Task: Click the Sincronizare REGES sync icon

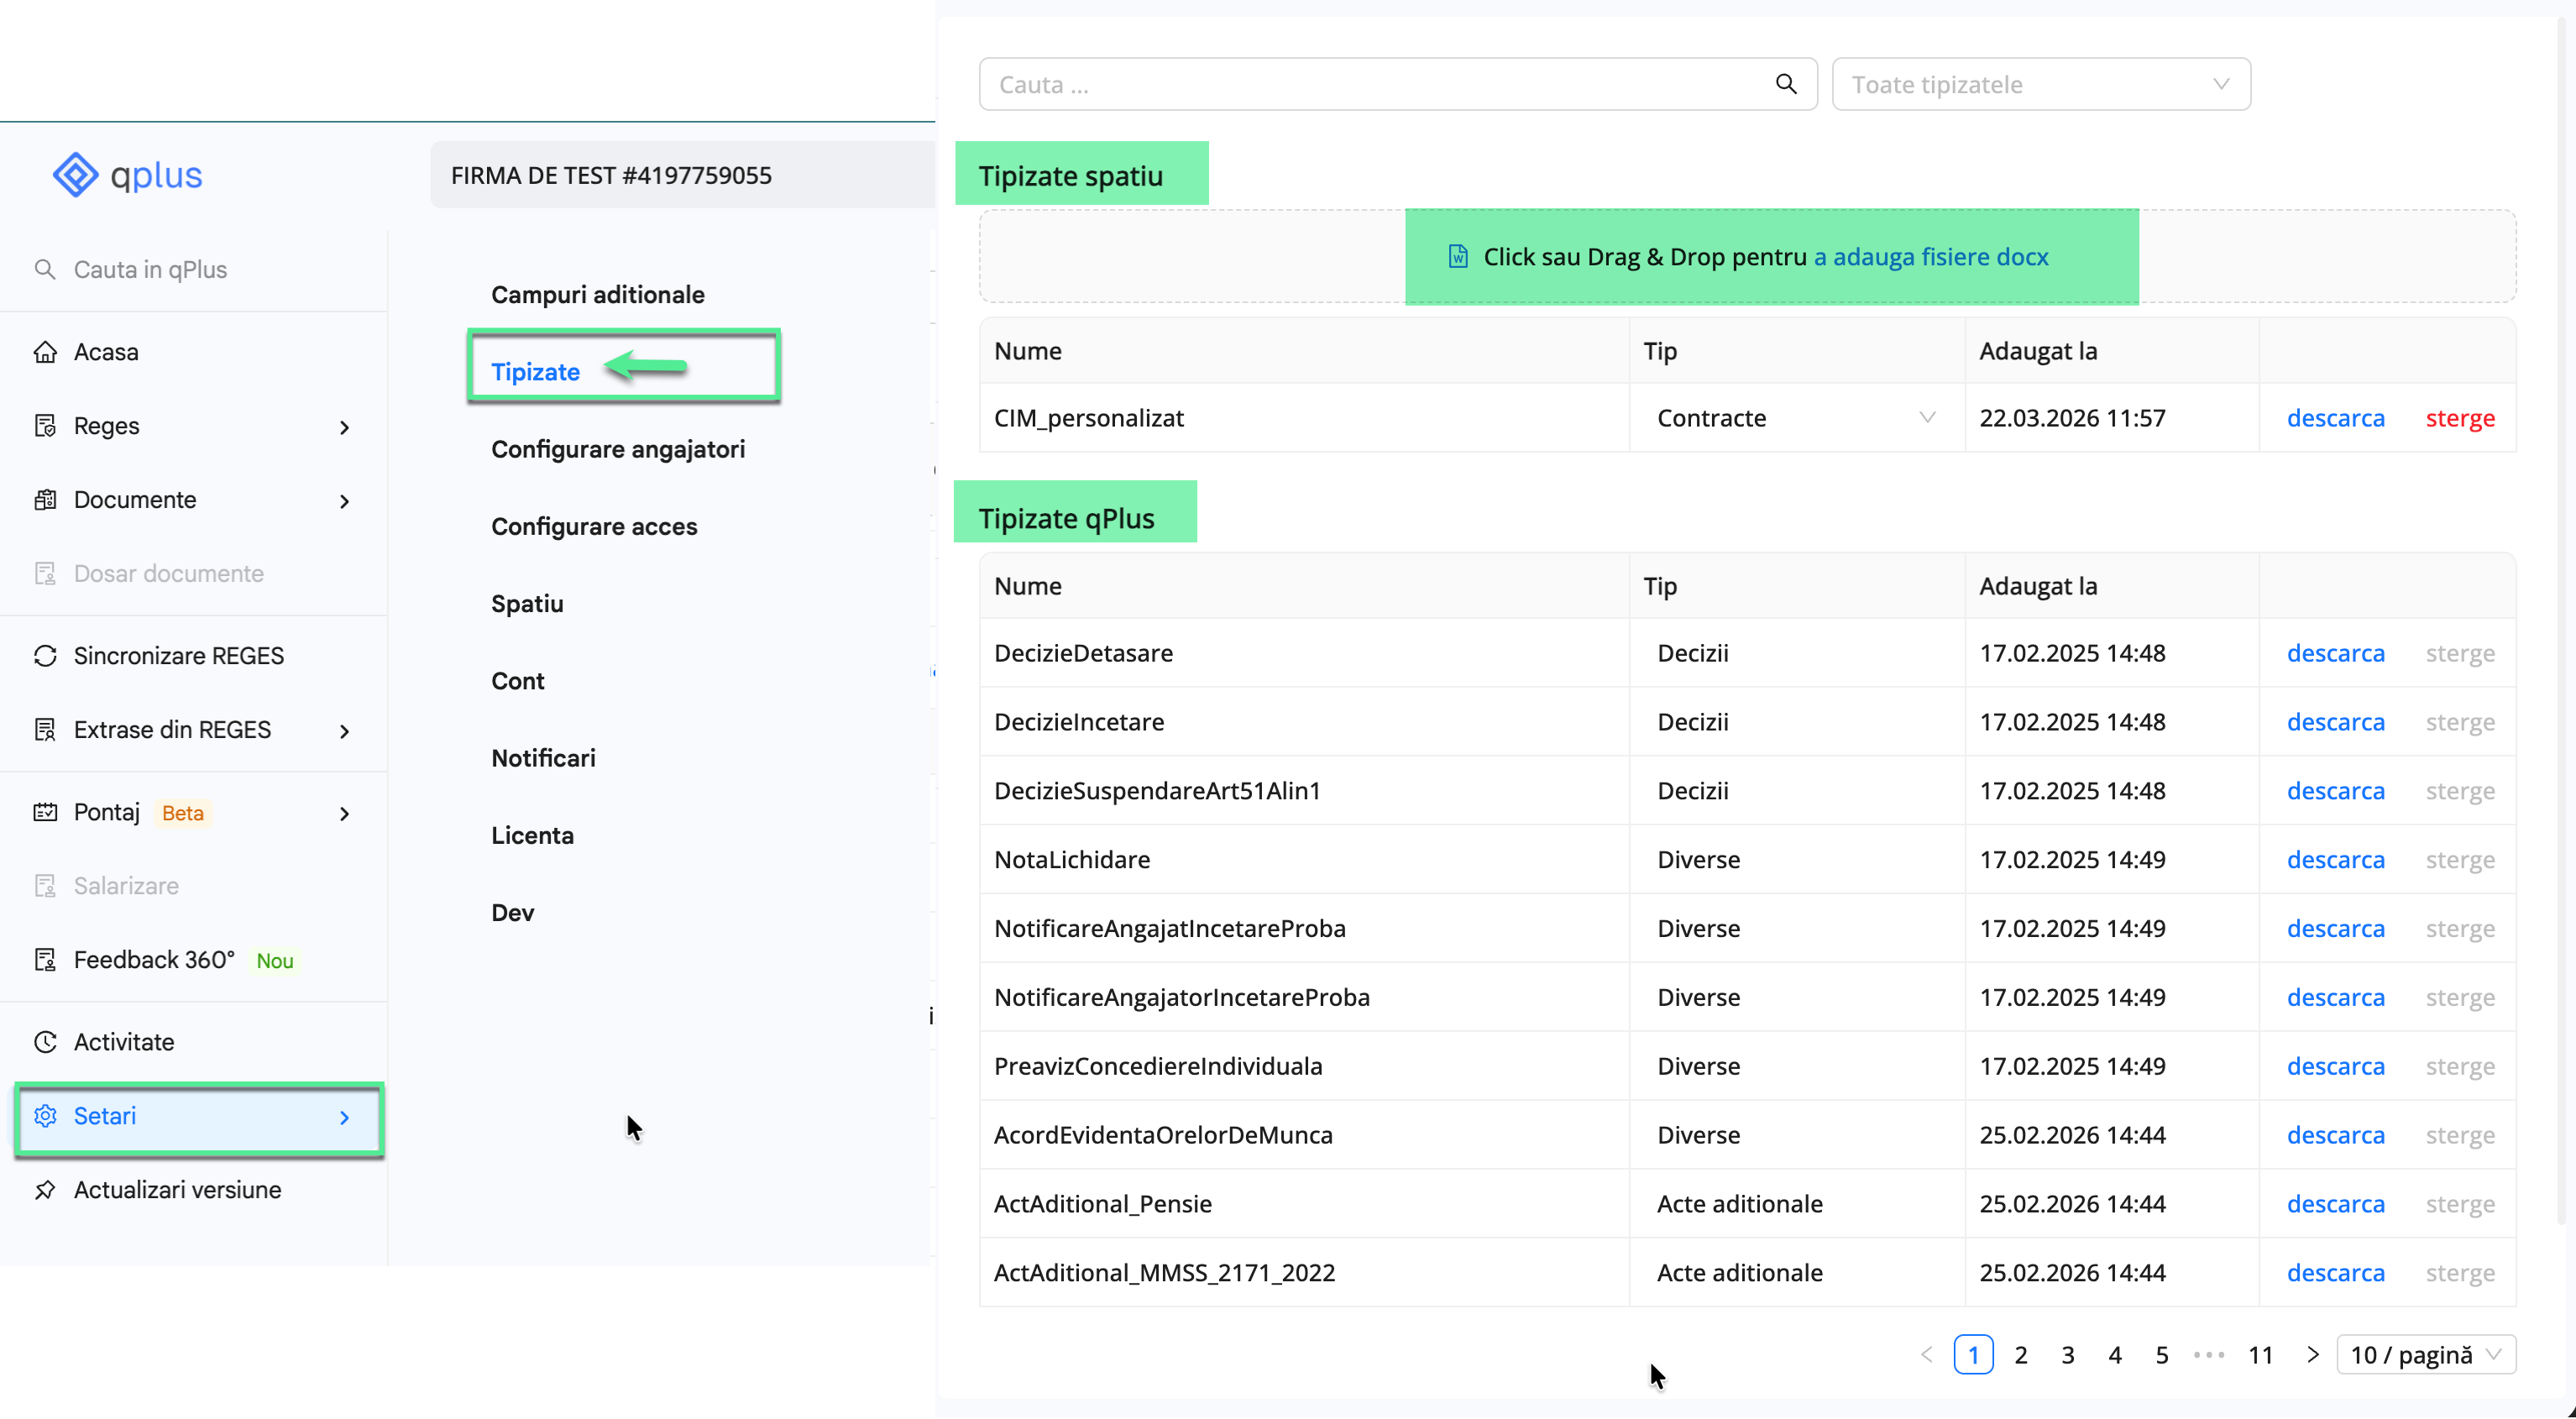Action: (45, 656)
